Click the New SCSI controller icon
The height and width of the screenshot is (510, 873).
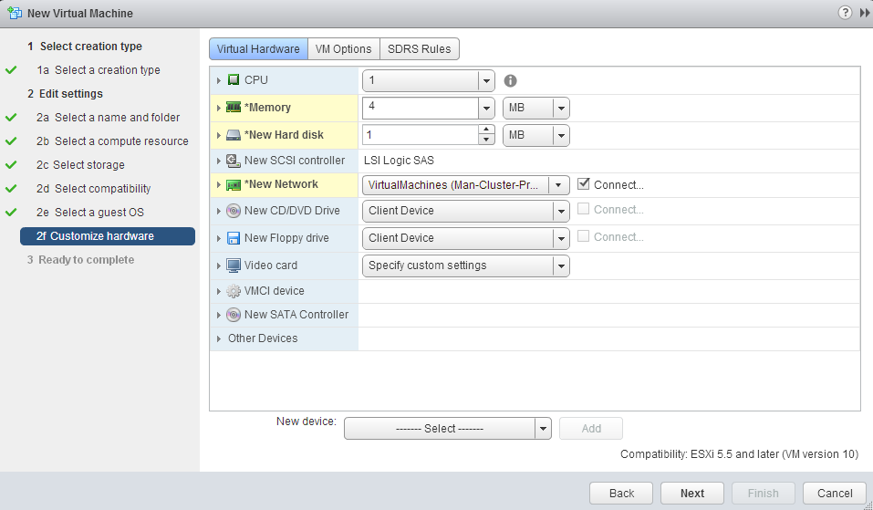click(x=234, y=161)
